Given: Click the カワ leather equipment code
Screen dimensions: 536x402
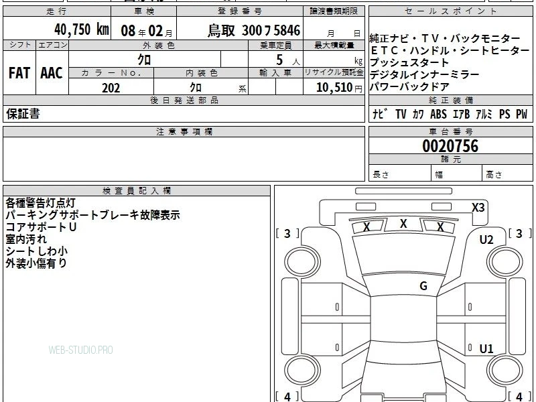Looking at the screenshot, I should coord(417,114).
